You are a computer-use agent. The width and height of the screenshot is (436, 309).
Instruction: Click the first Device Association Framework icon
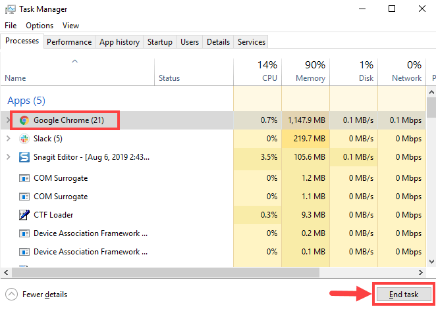(24, 233)
